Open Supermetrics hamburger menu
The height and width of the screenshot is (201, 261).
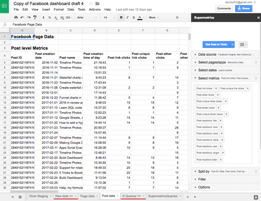[x=243, y=45]
